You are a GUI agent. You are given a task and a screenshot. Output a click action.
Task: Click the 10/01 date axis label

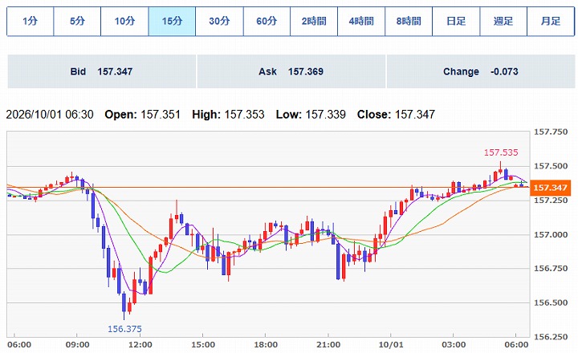(x=391, y=345)
